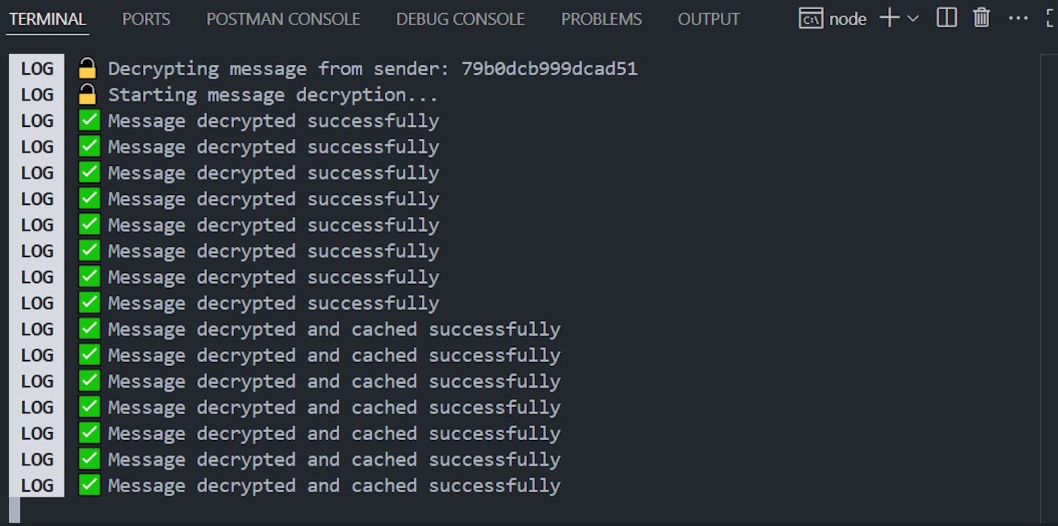Image resolution: width=1058 pixels, height=526 pixels.
Task: Kill the terminal using the trash icon
Action: pyautogui.click(x=981, y=19)
